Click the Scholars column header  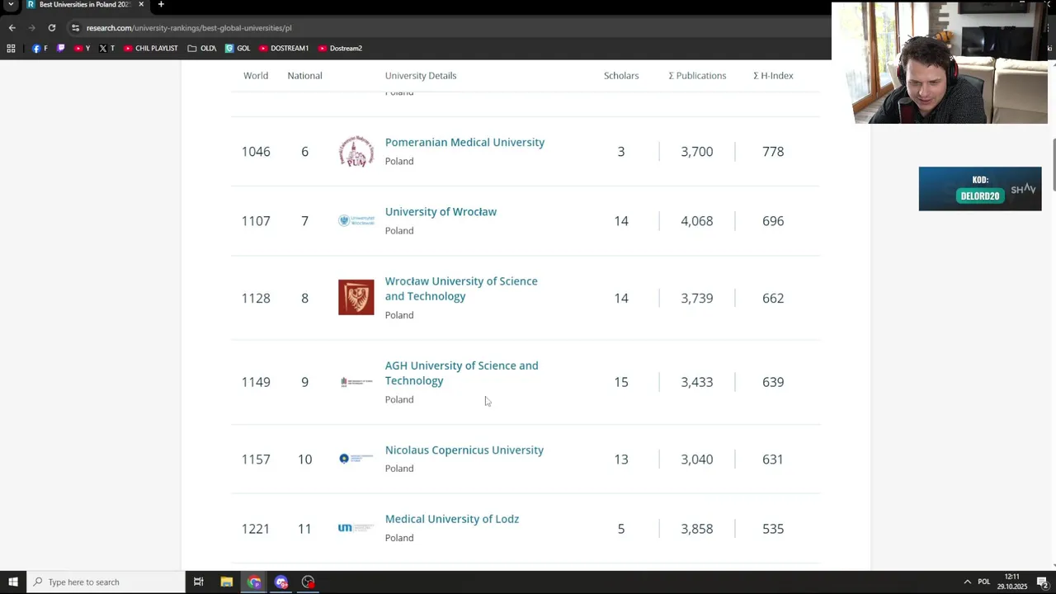[621, 75]
